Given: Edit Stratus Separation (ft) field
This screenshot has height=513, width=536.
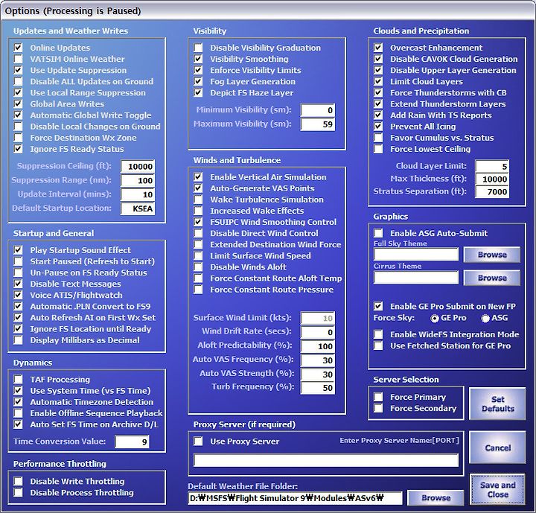Looking at the screenshot, I should tap(492, 192).
